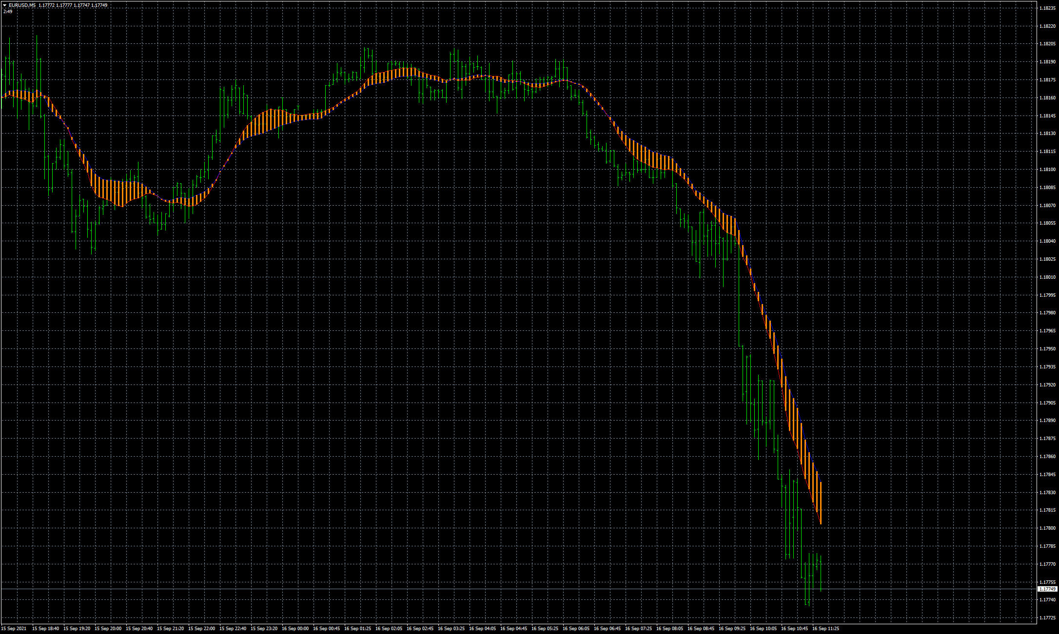Click the 16 Sep 01:25 time label
Screen dimensions: 1059x634
358,629
